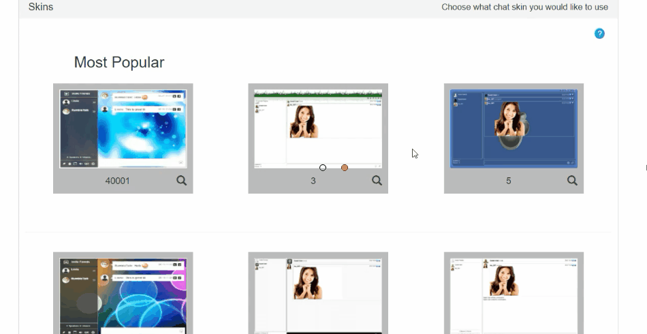The height and width of the screenshot is (334, 647).
Task: Click 'Choose what chat skin' description text
Action: pos(525,7)
